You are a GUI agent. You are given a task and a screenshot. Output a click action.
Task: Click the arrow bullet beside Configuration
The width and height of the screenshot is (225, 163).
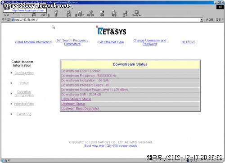[x=11, y=72]
